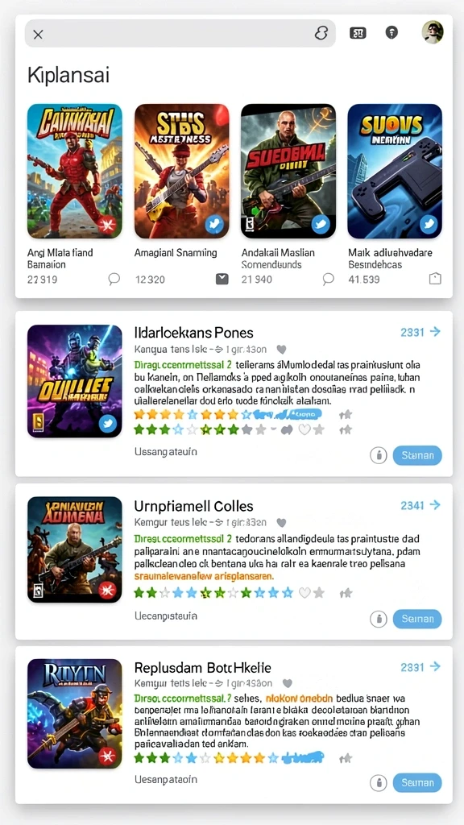Screen dimensions: 464x825
Task: Rate Urnptiamell Colles using the star row
Action: pyautogui.click(x=229, y=593)
